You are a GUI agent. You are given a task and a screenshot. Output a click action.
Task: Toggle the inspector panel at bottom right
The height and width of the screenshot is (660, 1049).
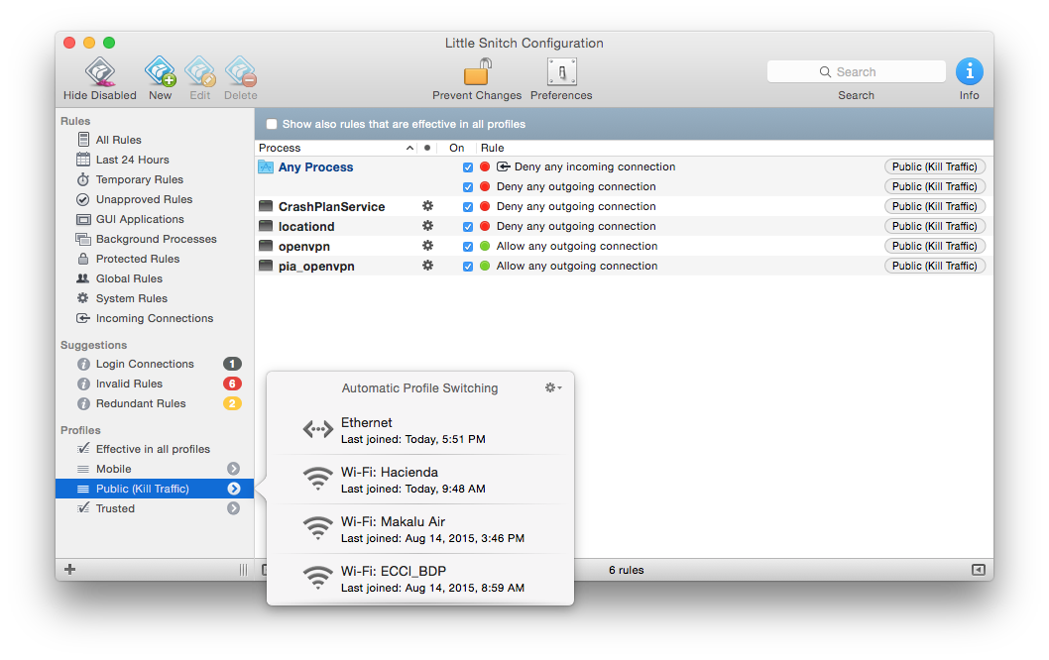(x=978, y=570)
